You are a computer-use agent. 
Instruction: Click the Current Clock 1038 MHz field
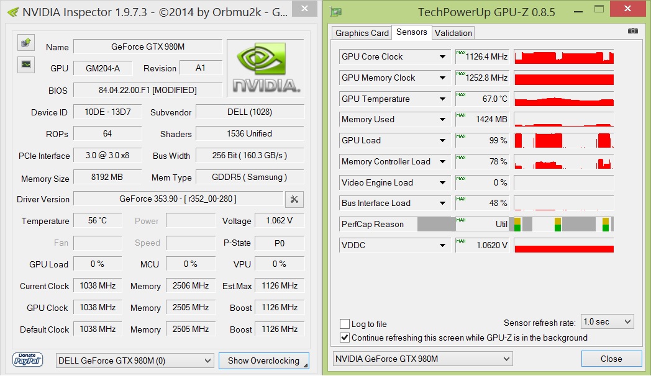click(98, 285)
